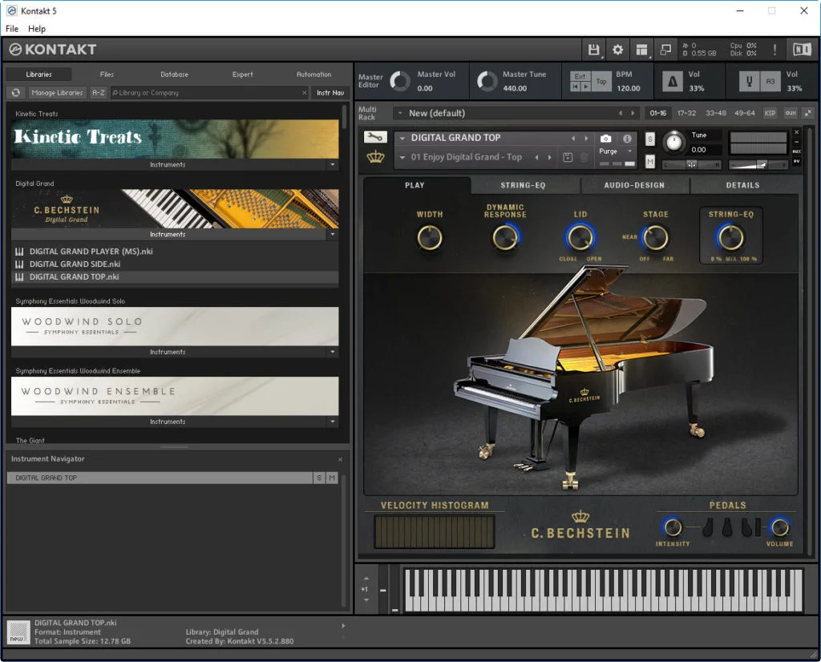Toggle the metronome icon

tap(673, 81)
